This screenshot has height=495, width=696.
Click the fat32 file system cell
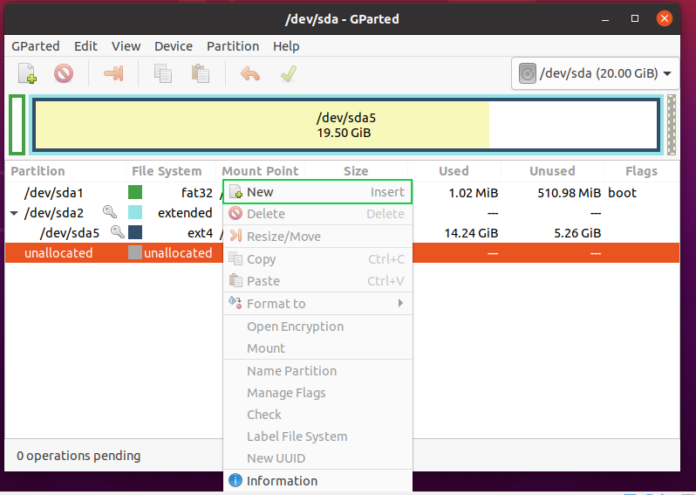(196, 193)
